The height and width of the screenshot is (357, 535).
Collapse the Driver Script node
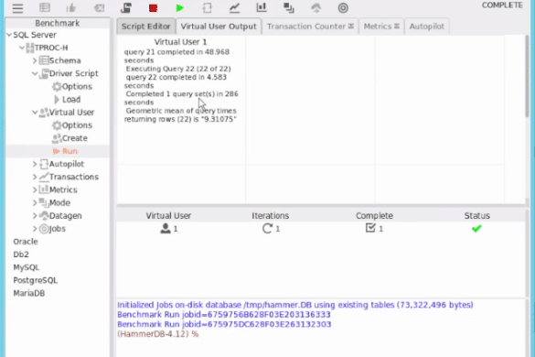click(x=35, y=73)
